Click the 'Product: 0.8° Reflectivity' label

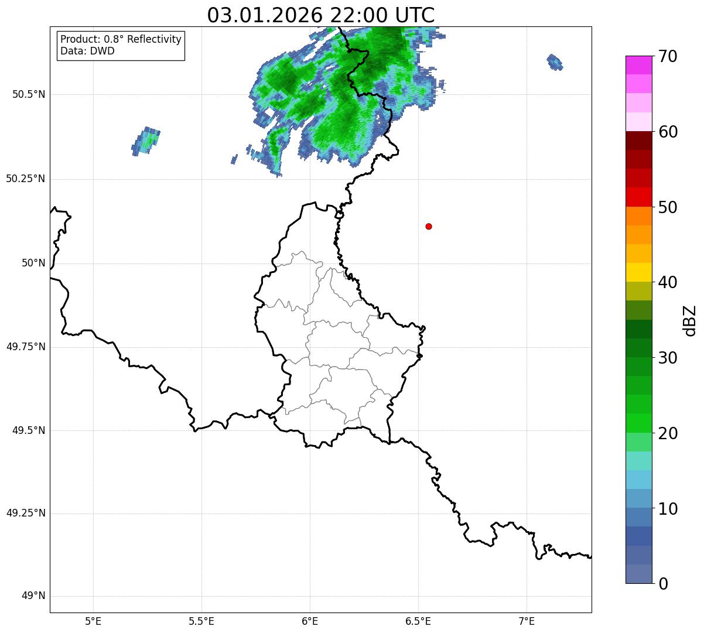click(x=121, y=39)
